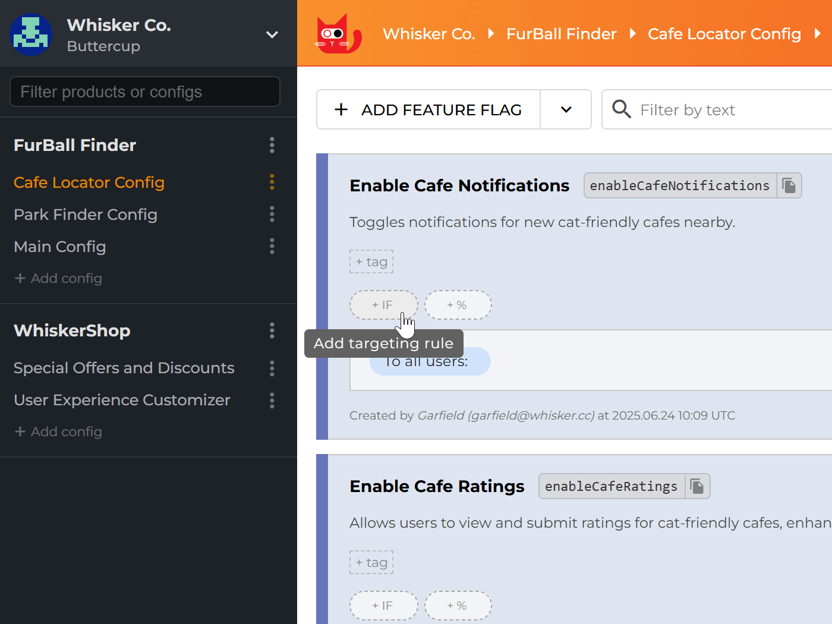Viewport: 832px width, 624px height.
Task: Focus the Filter products or configs field
Action: click(145, 92)
